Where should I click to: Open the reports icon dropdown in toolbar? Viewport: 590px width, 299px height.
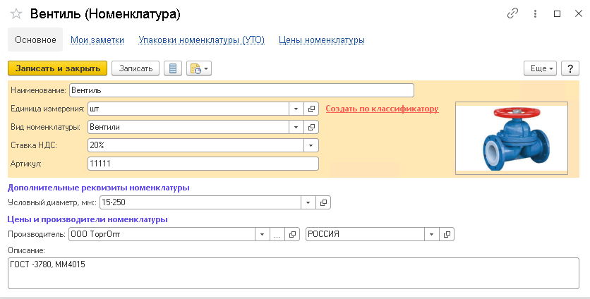click(199, 68)
